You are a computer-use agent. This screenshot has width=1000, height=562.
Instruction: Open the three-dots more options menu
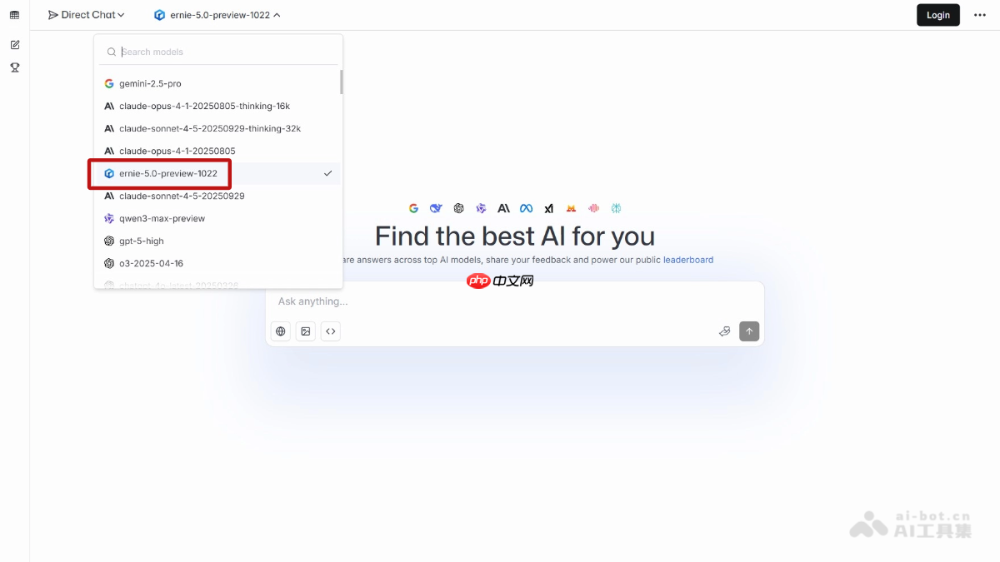click(x=980, y=15)
